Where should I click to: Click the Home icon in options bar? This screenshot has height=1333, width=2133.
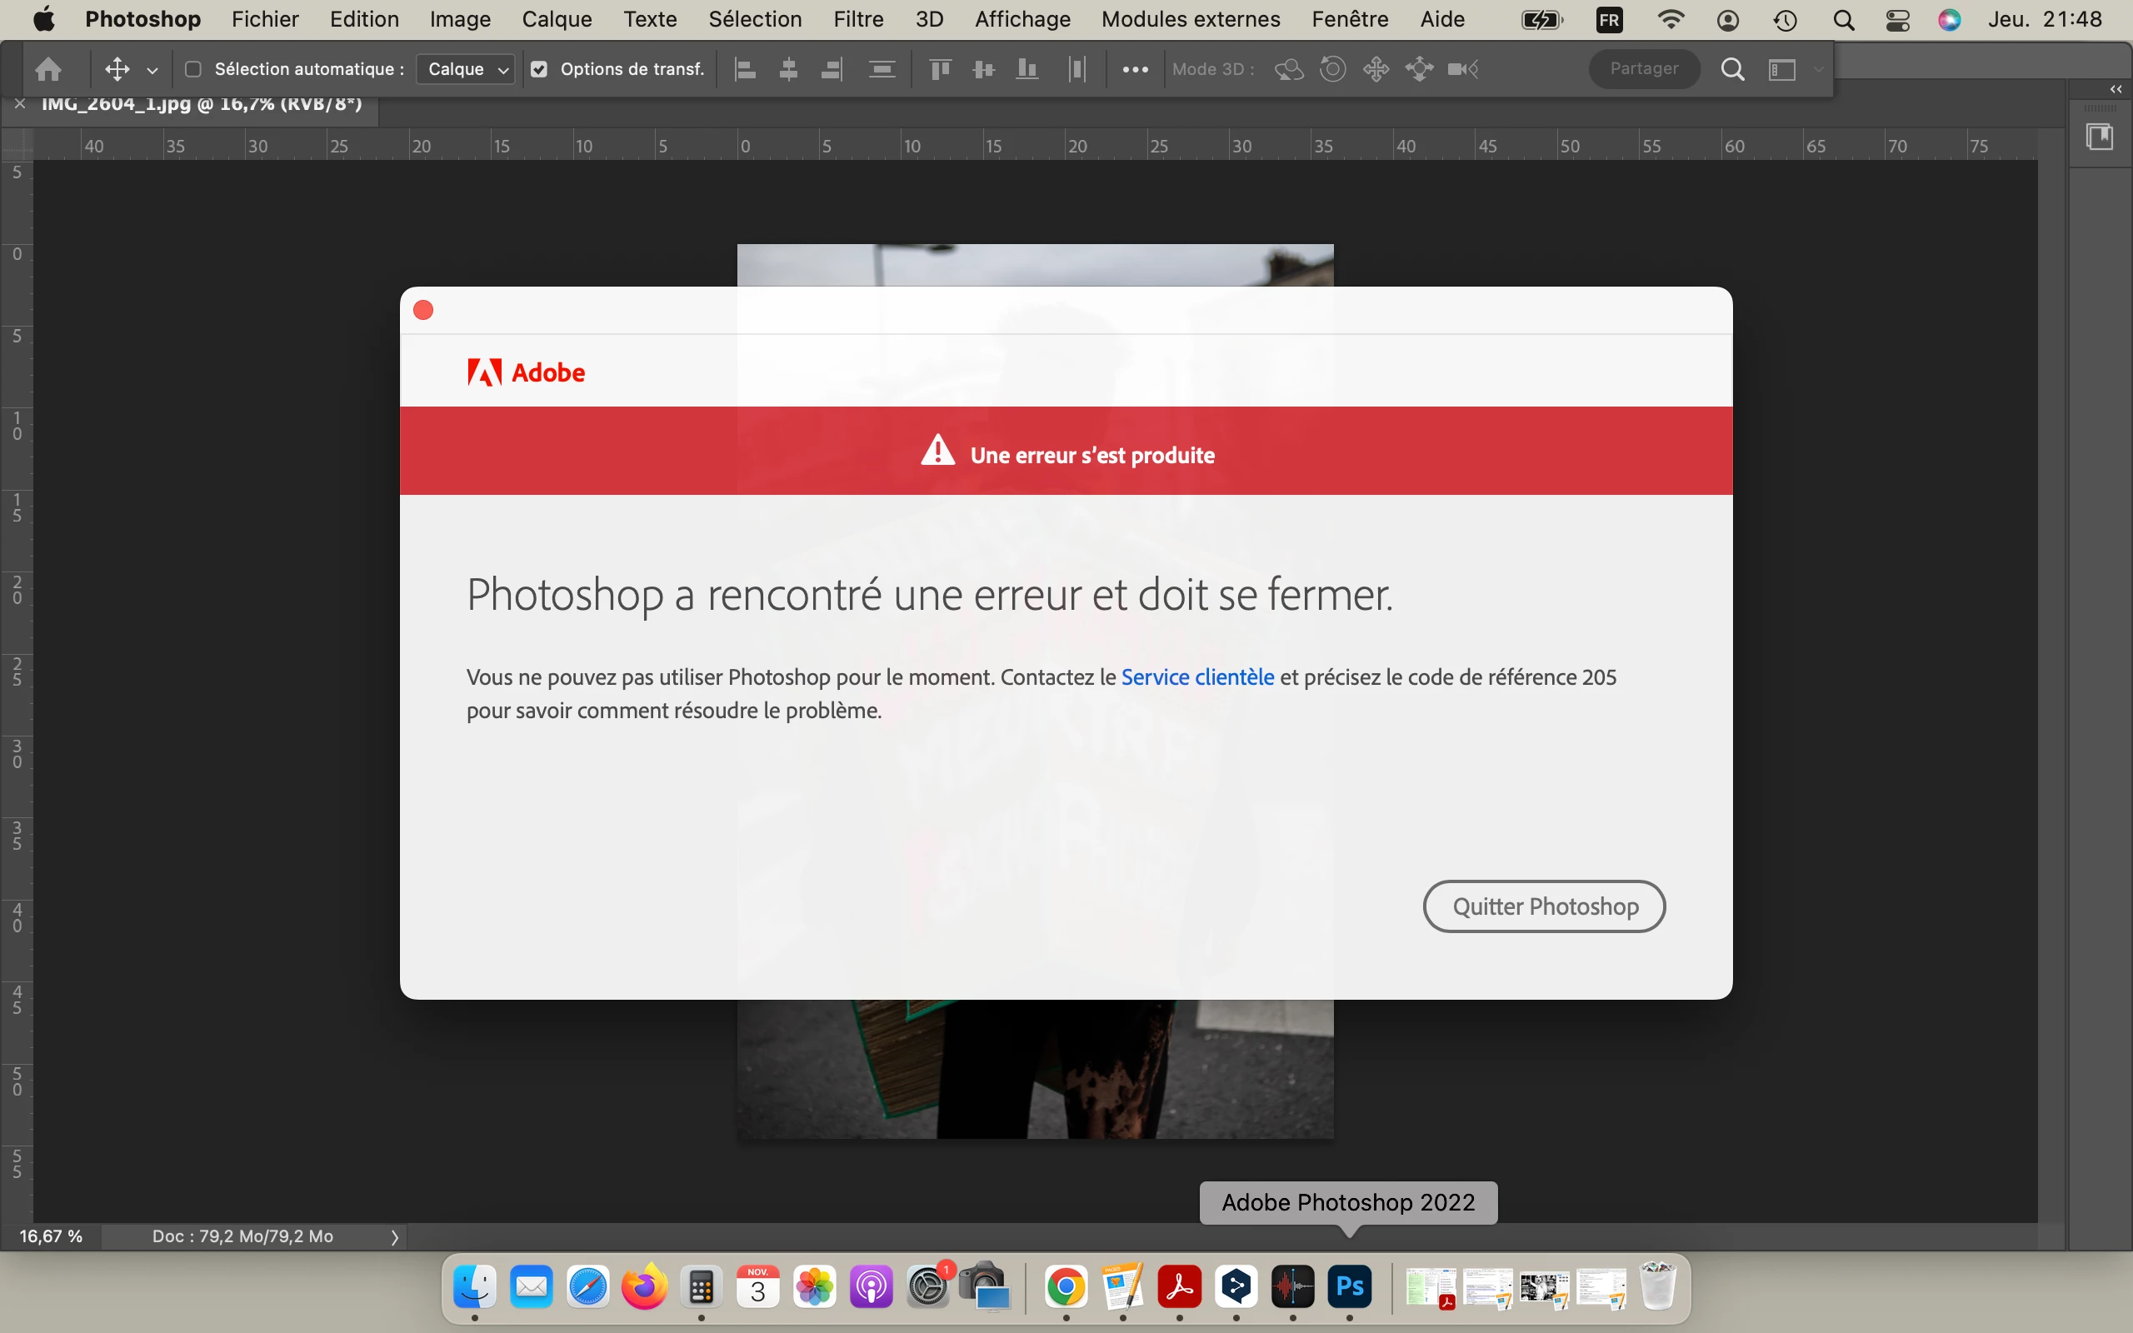48,69
